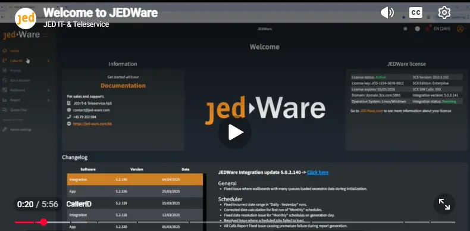Click the Caller ID phone icon in sidebar
This screenshot has height=231, width=470.
pos(5,61)
